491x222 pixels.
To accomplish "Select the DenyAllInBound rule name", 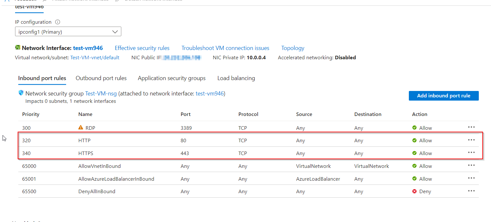I will pyautogui.click(x=97, y=192).
